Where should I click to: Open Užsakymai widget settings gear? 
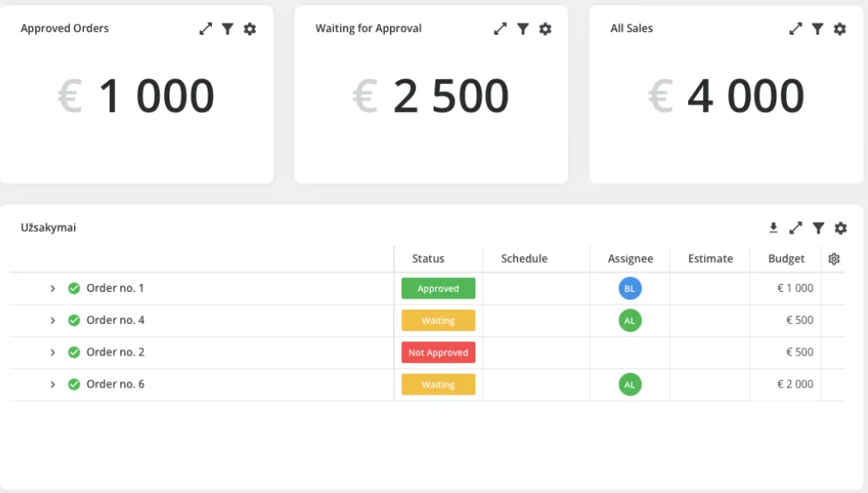[x=841, y=227]
